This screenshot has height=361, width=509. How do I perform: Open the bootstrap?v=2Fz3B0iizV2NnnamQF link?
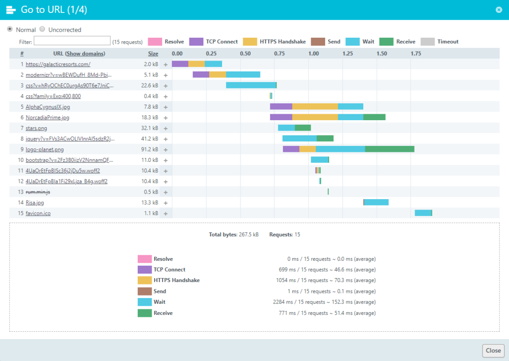(70, 160)
